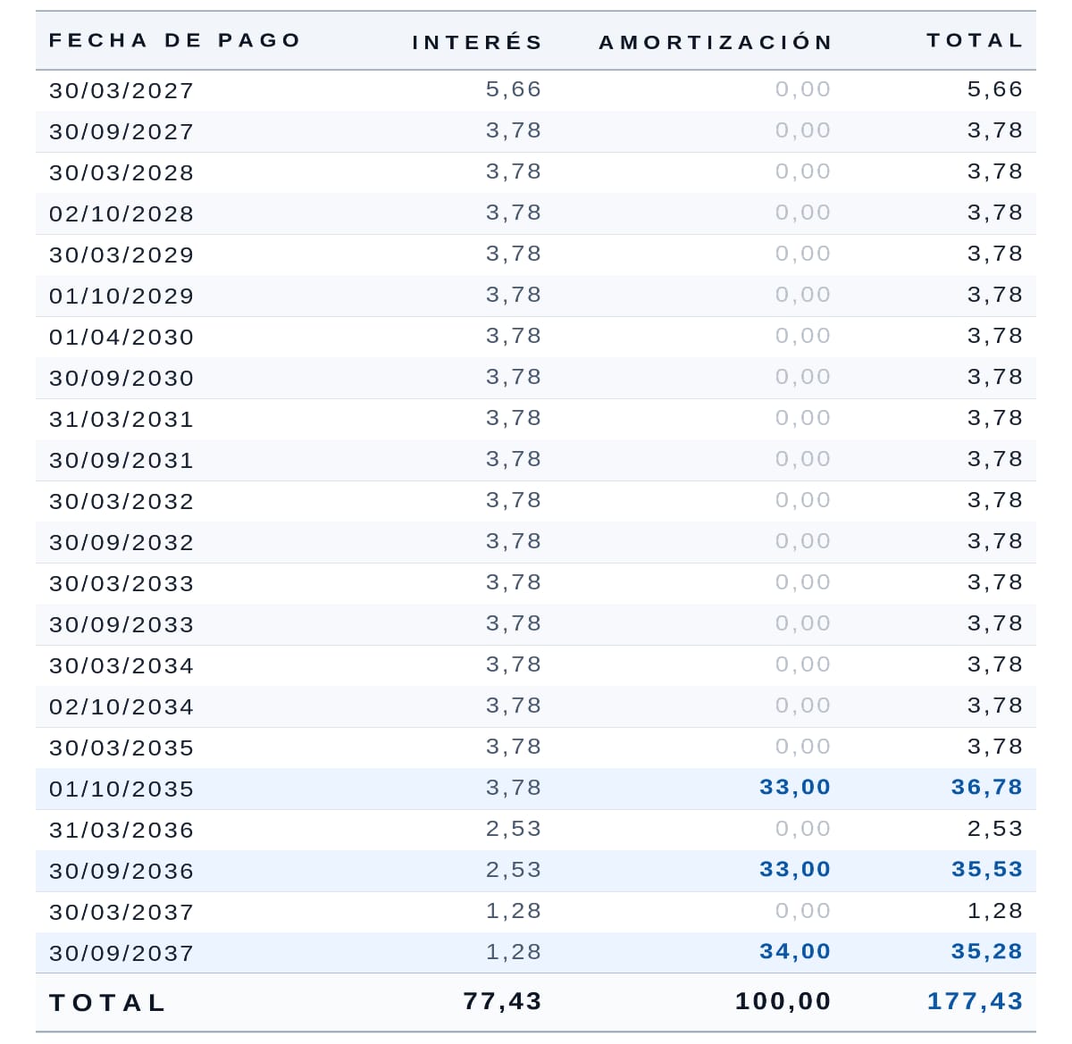
Task: Click amortization 33,00 in the 01/10/2035 row
Action: click(795, 787)
